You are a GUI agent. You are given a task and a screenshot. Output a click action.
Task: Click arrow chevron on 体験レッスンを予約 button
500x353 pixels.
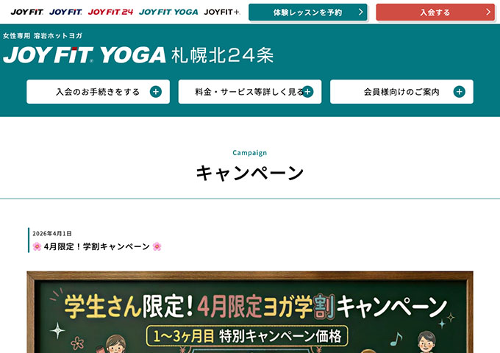point(360,12)
